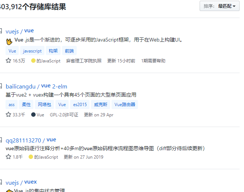
Task: Click the 麻省理工学院执照 license text
Action: coord(84,61)
